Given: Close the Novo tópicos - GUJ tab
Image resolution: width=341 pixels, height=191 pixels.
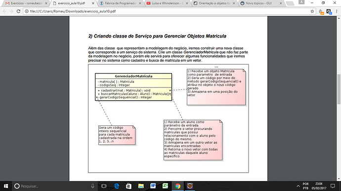Looking at the screenshot, I should pyautogui.click(x=281, y=3).
